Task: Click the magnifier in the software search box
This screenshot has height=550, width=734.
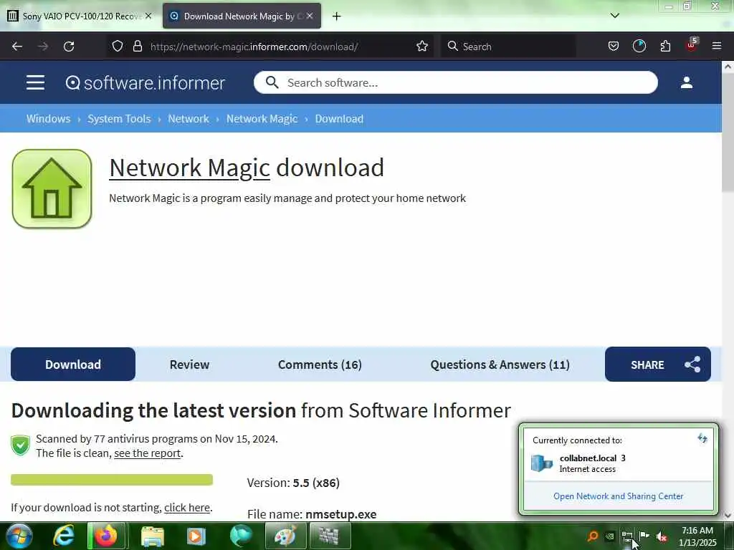Action: click(272, 83)
